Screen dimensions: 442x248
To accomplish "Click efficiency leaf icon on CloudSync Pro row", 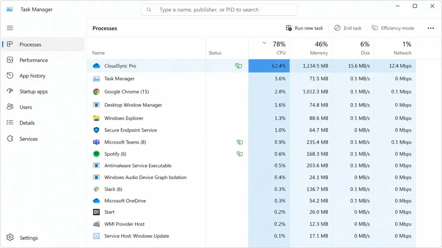I will (x=239, y=66).
